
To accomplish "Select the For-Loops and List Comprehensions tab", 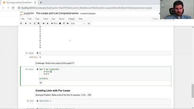I will [19, 2].
